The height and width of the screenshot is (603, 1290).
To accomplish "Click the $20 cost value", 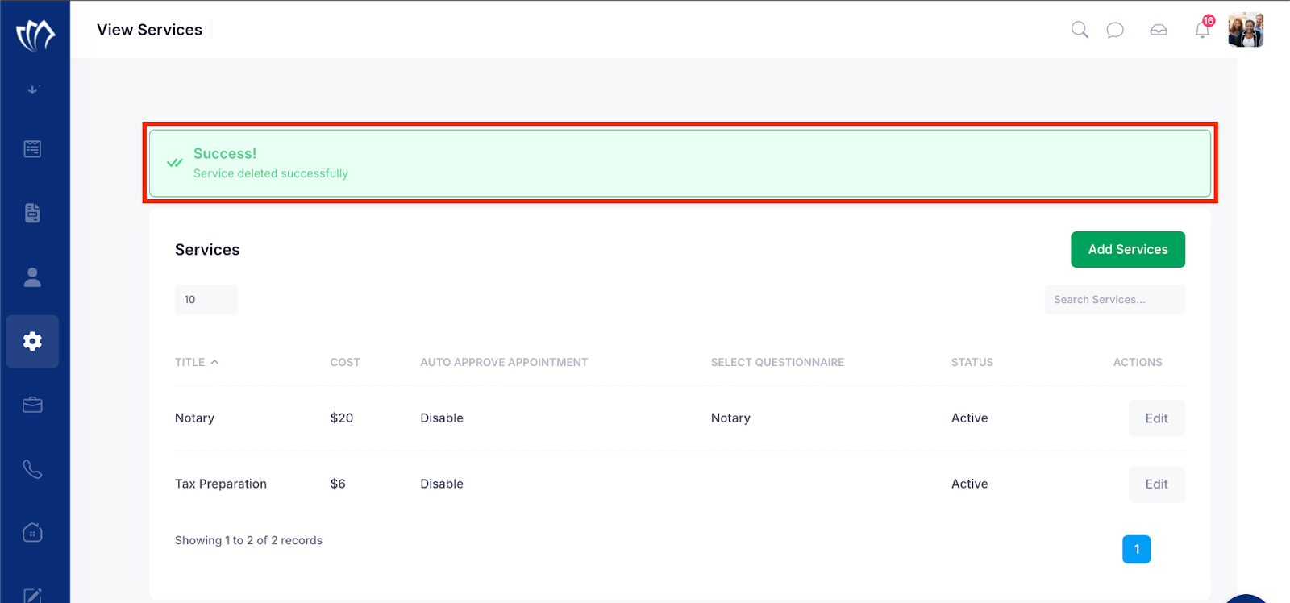I will 342,418.
